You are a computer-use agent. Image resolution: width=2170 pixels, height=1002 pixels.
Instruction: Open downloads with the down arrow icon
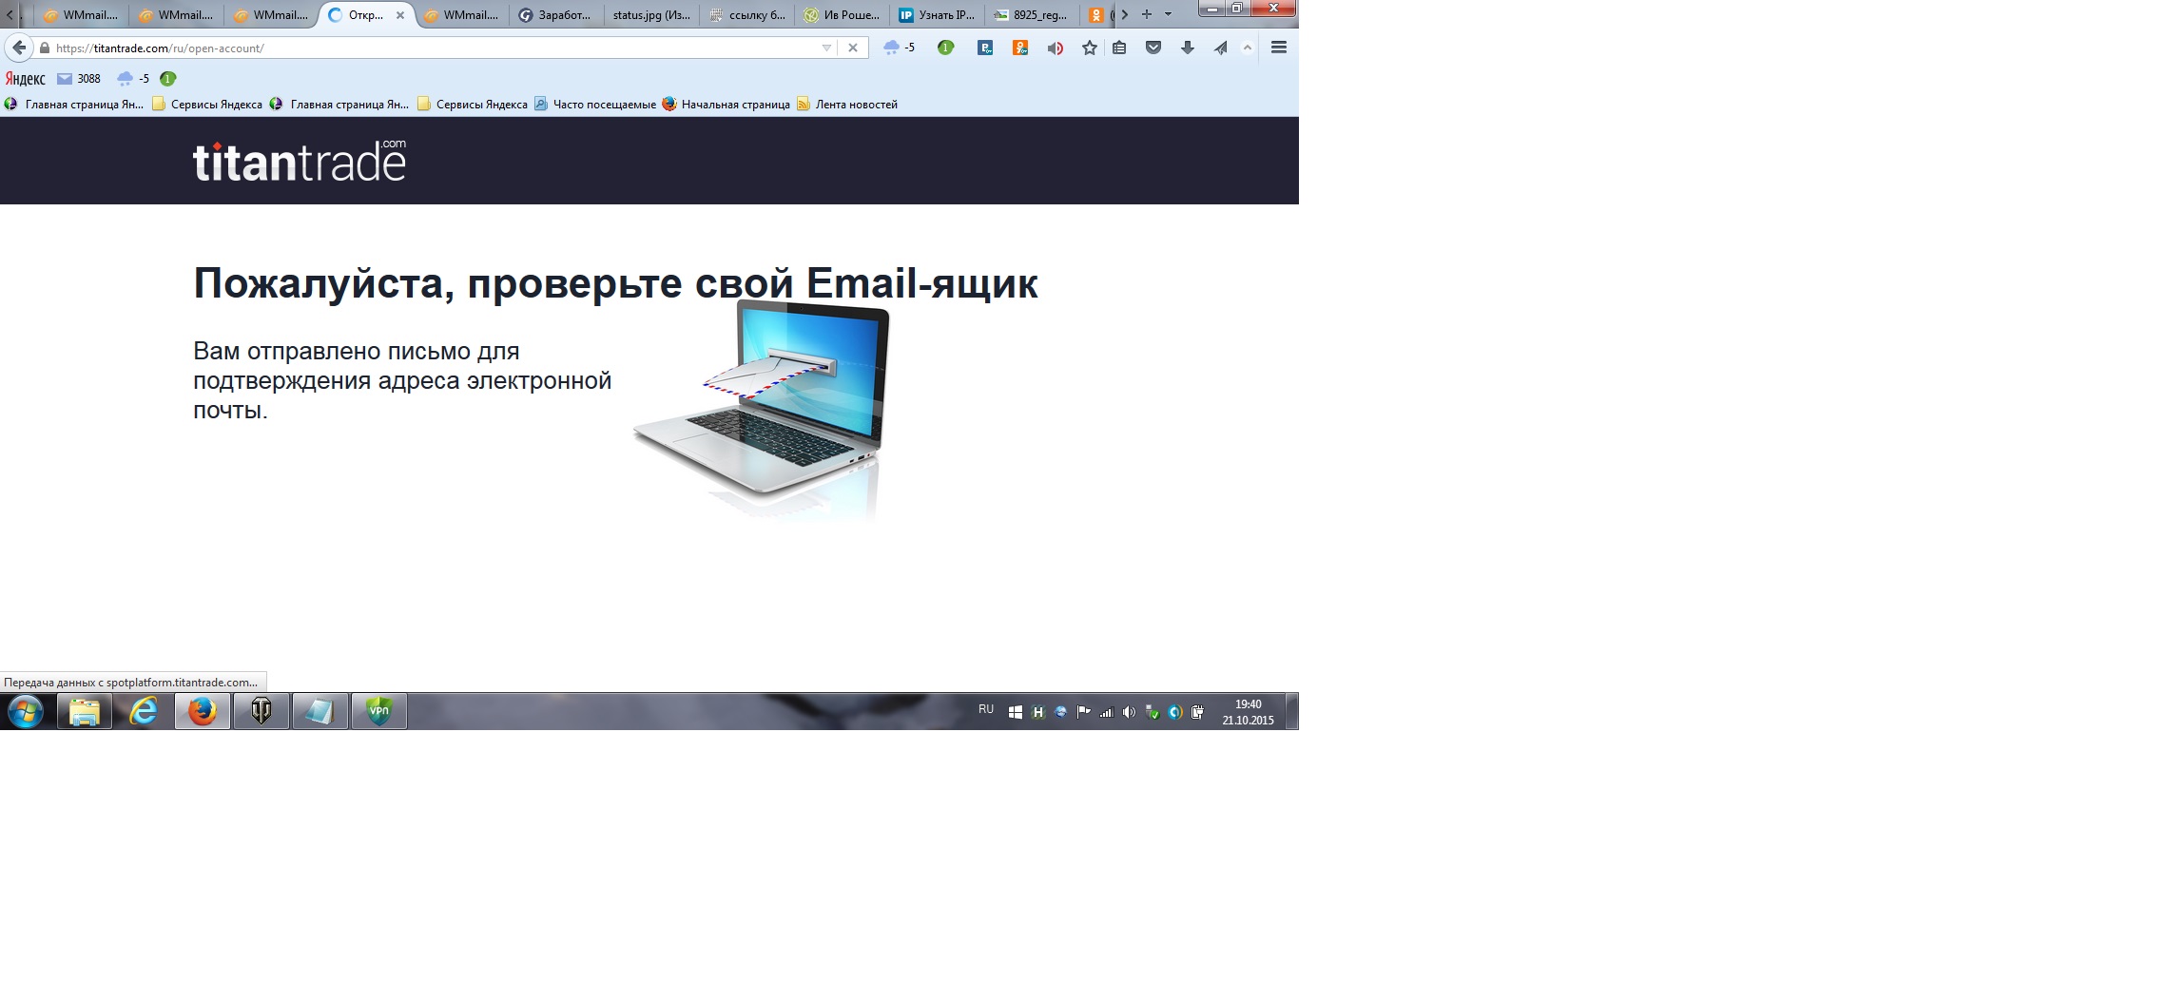click(1188, 48)
